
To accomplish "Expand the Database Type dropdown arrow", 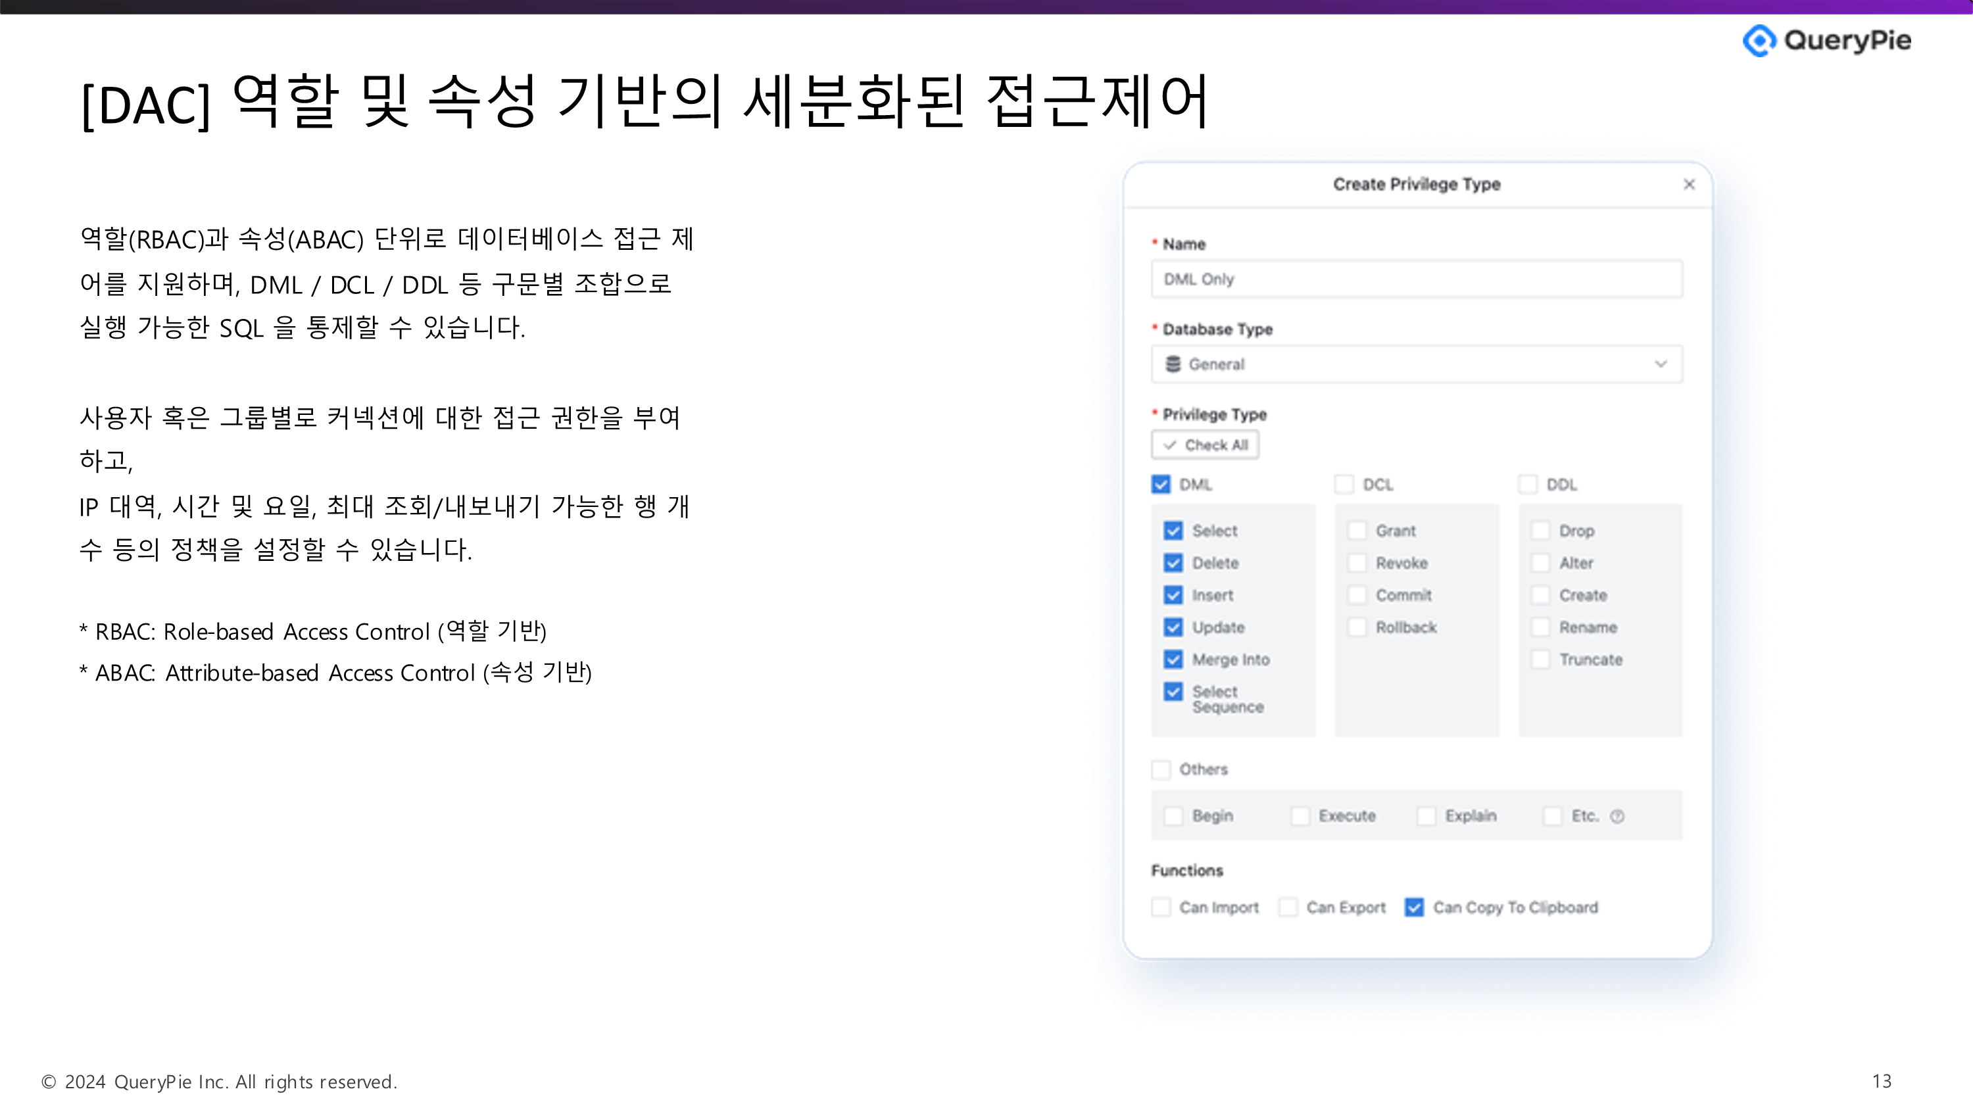I will tap(1661, 364).
